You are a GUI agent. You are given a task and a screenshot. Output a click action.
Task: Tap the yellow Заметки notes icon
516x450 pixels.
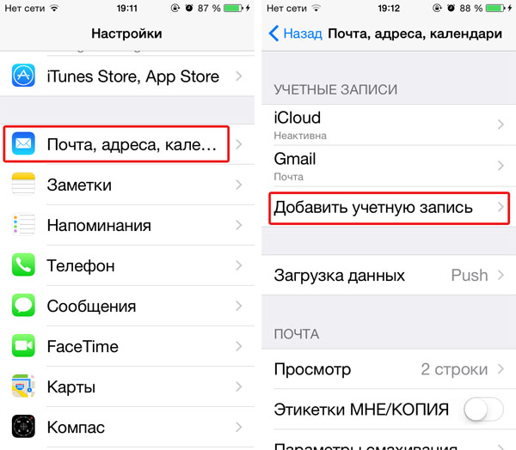23,184
